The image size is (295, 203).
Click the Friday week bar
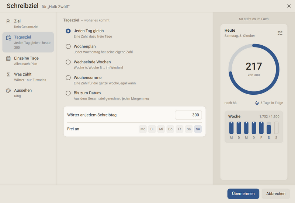click(x=261, y=128)
